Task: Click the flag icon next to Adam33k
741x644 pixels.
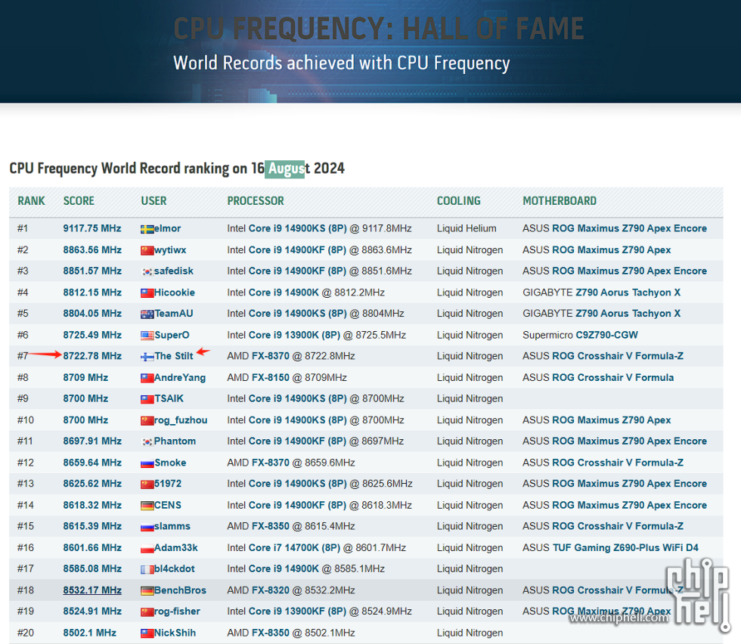Action: (x=147, y=548)
